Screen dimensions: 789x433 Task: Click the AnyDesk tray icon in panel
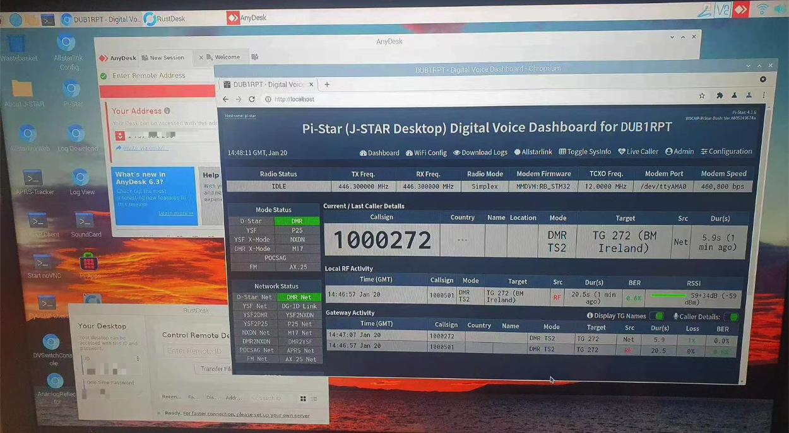[x=740, y=9]
